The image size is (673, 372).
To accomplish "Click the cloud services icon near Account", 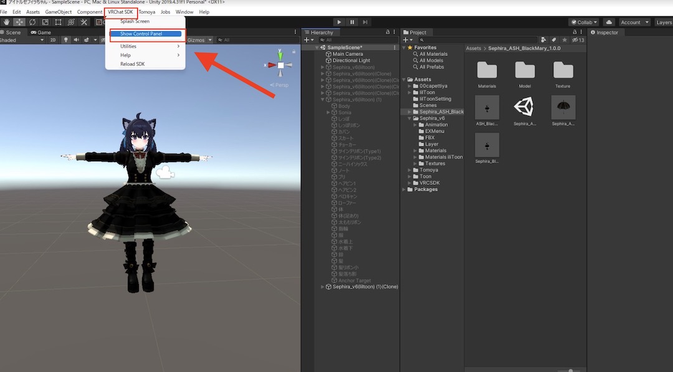I will click(609, 22).
